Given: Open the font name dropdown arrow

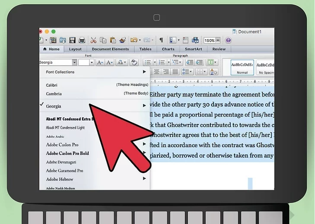Looking at the screenshot, I should click(74, 63).
